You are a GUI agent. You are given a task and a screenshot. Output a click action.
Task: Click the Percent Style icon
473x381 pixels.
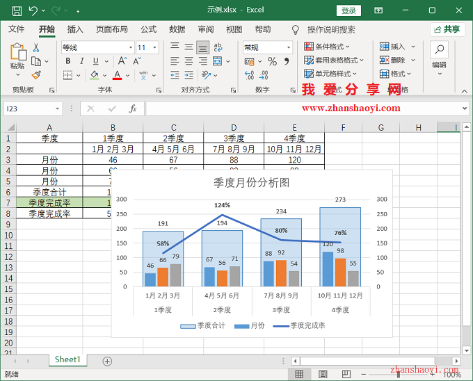273,61
